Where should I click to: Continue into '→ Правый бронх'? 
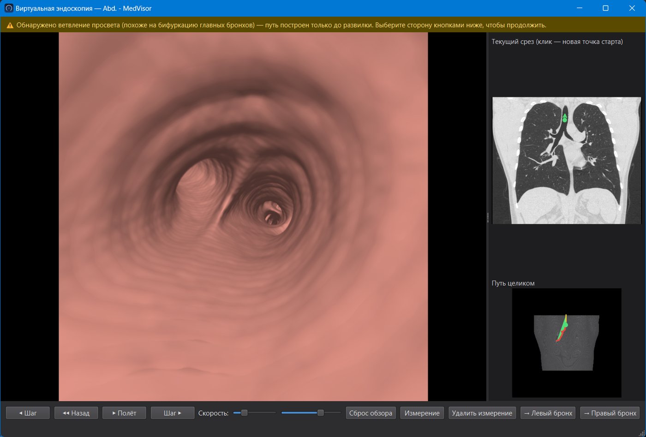click(610, 413)
